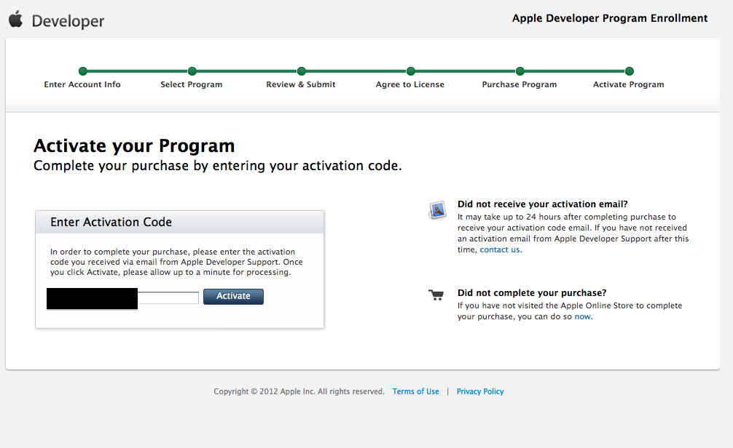Open the Terms of Use link
The height and width of the screenshot is (448, 733).
[415, 391]
